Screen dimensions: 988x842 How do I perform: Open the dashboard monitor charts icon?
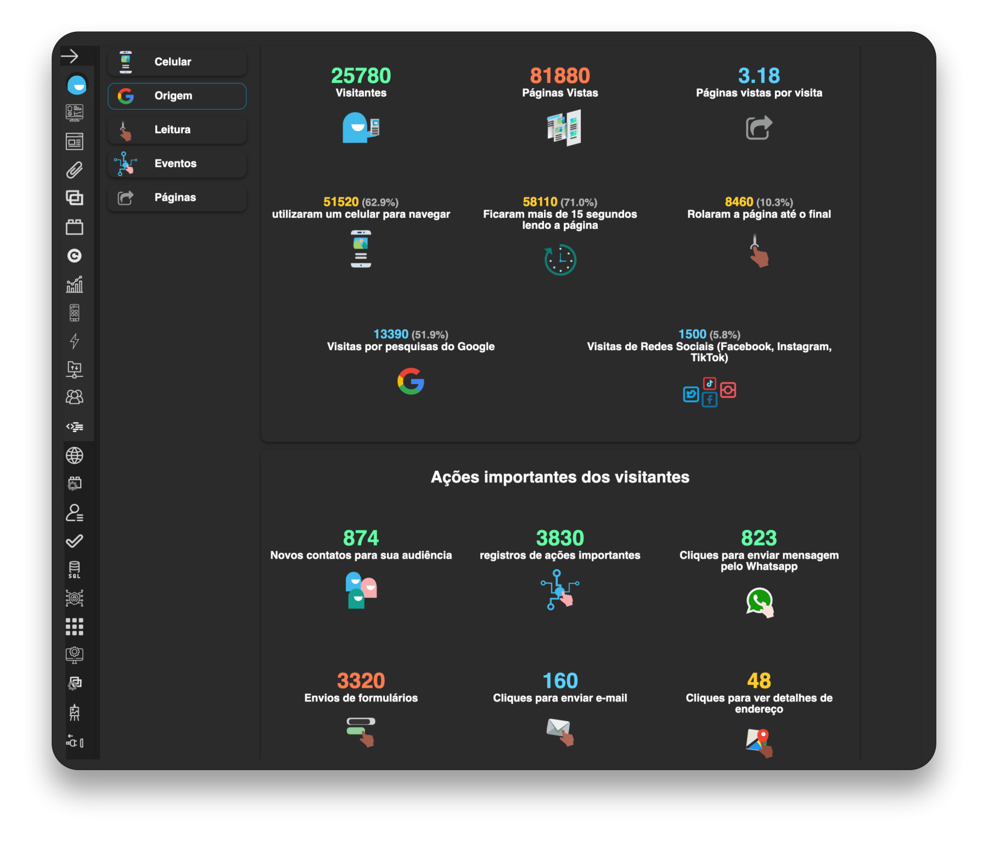(75, 113)
